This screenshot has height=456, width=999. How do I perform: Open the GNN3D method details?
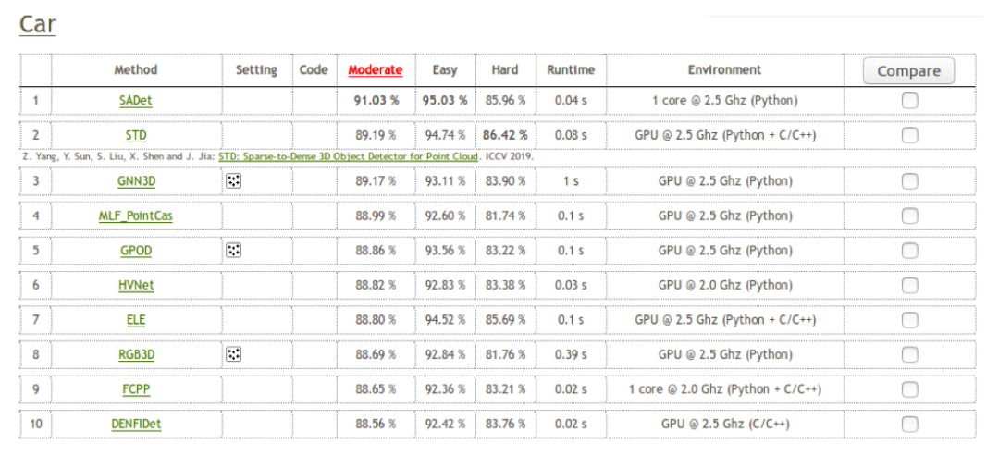pos(136,181)
